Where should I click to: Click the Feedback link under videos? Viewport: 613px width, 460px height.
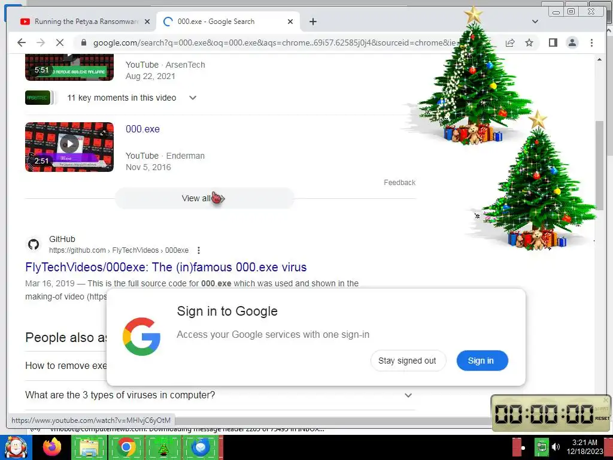click(x=399, y=182)
